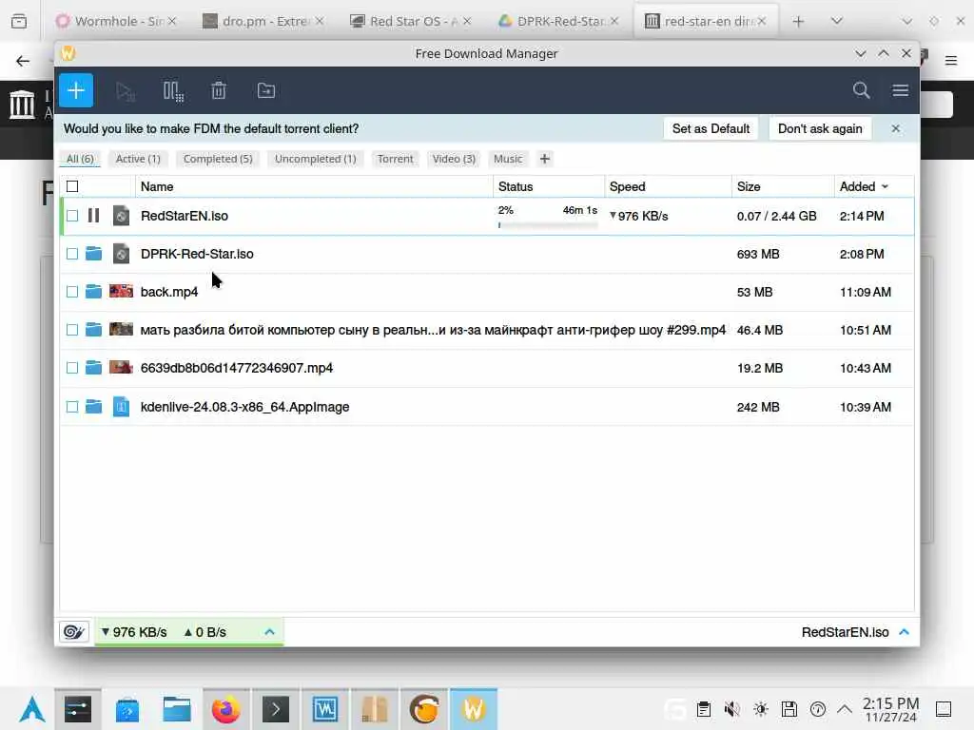Add new download with plus button
Viewport: 974px width, 730px height.
(76, 90)
